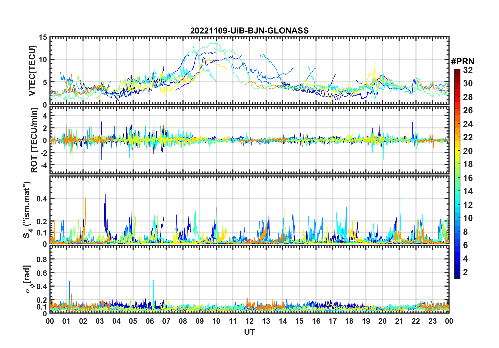The height and width of the screenshot is (348, 499).
Task: Click the #PRN colorbar title
Action: (x=463, y=61)
